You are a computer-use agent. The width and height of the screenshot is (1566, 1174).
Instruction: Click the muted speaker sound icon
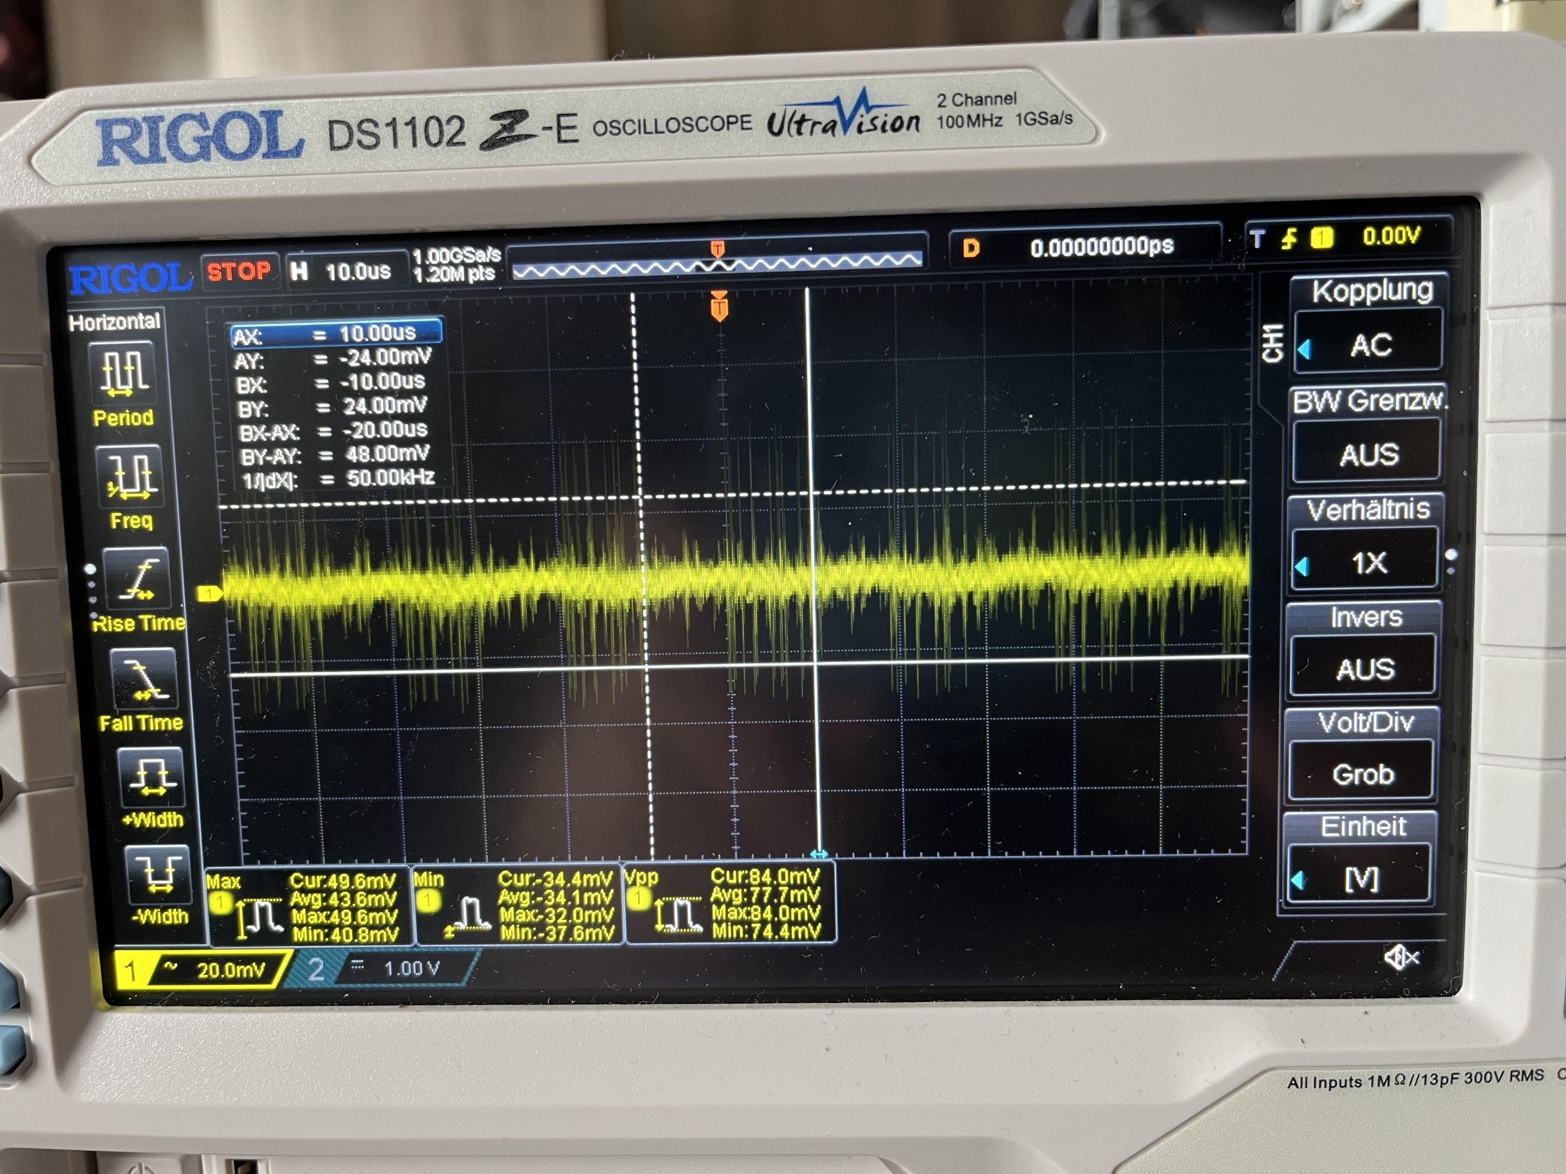pyautogui.click(x=1400, y=957)
